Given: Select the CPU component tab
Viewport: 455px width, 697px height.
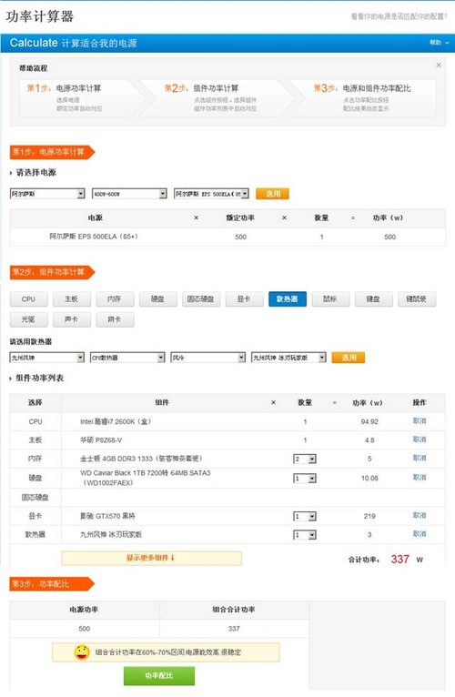Looking at the screenshot, I should tap(28, 299).
